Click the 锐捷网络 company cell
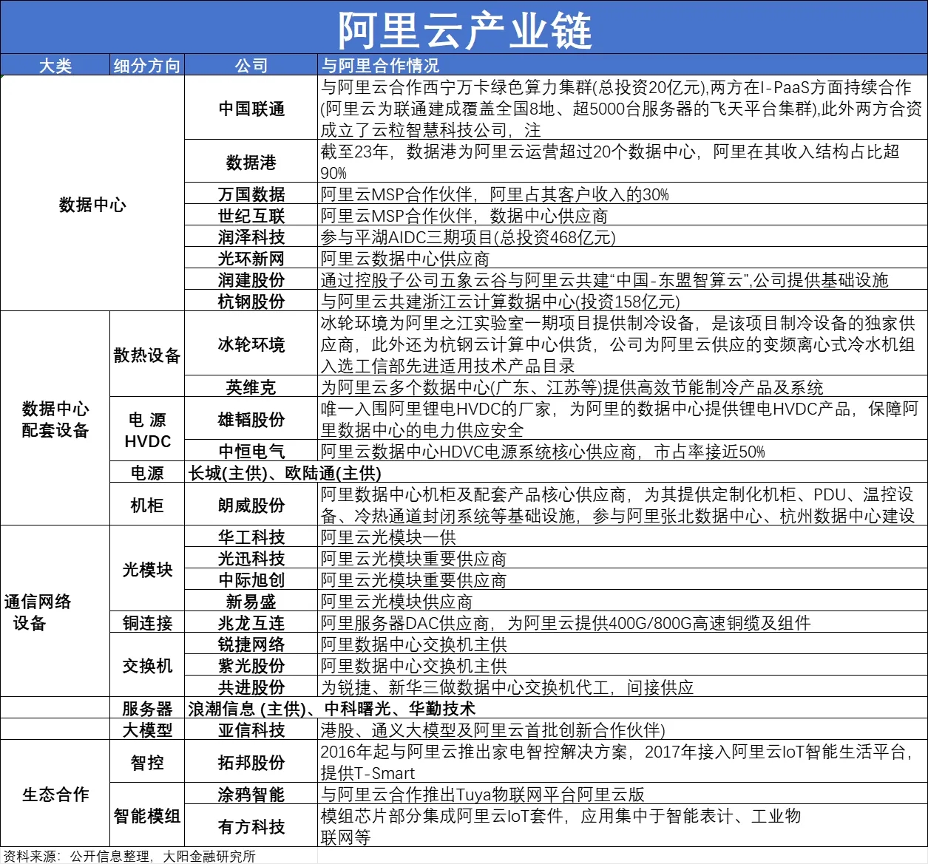Screen dimensions: 928x864 pos(251,644)
